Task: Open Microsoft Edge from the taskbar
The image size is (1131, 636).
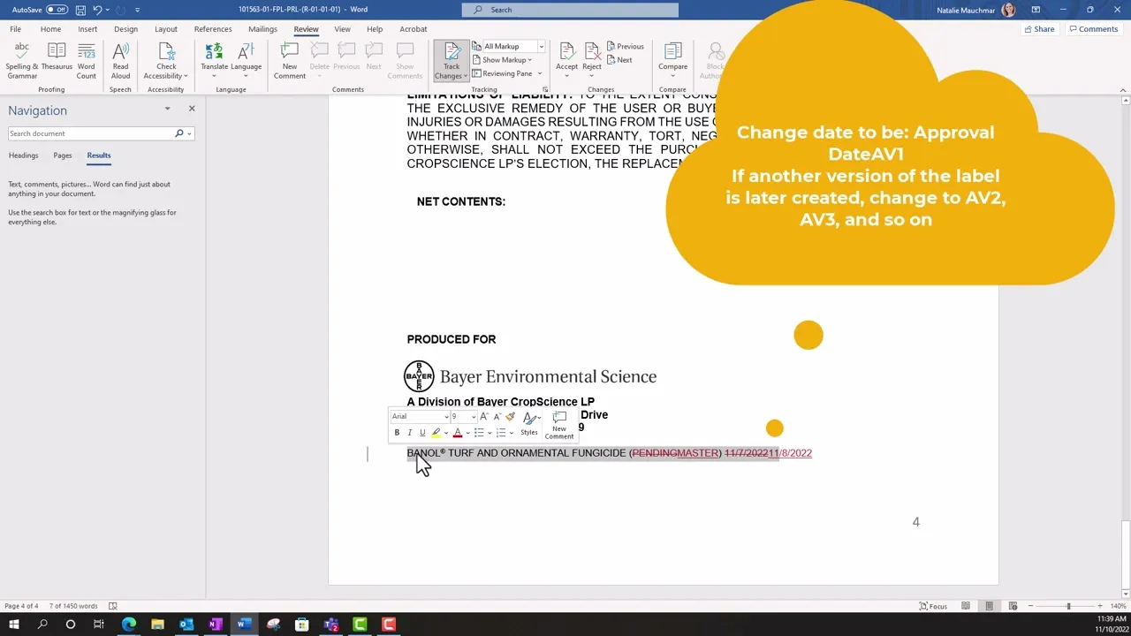Action: coord(129,625)
